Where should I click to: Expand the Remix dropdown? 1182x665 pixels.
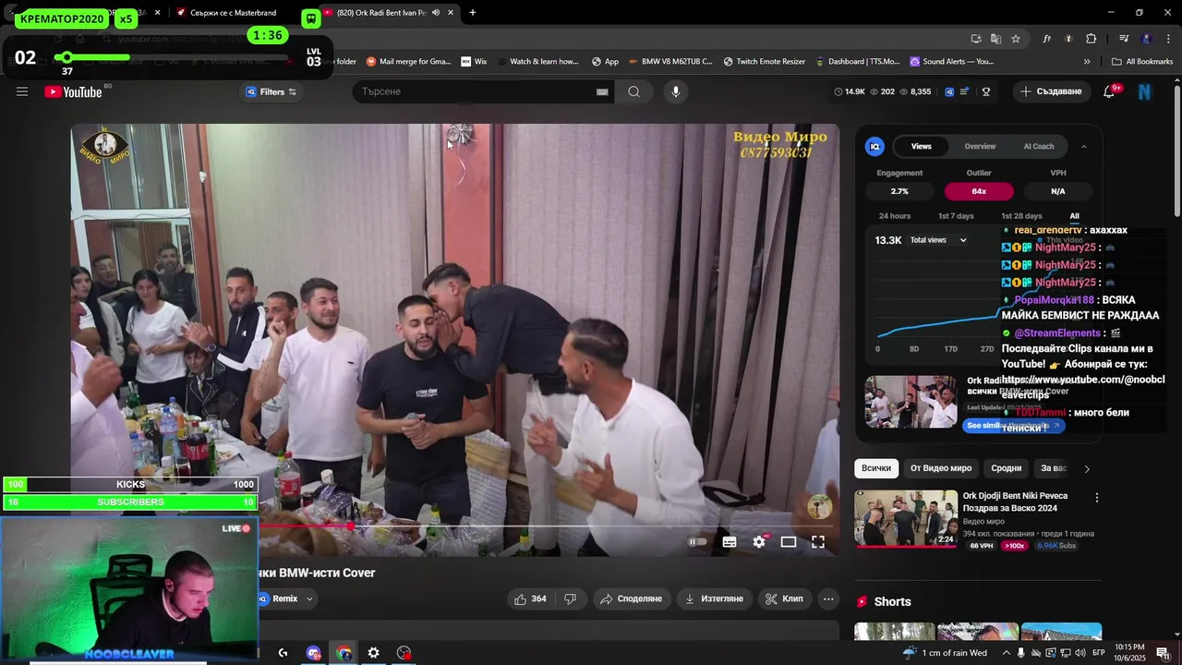pos(309,598)
